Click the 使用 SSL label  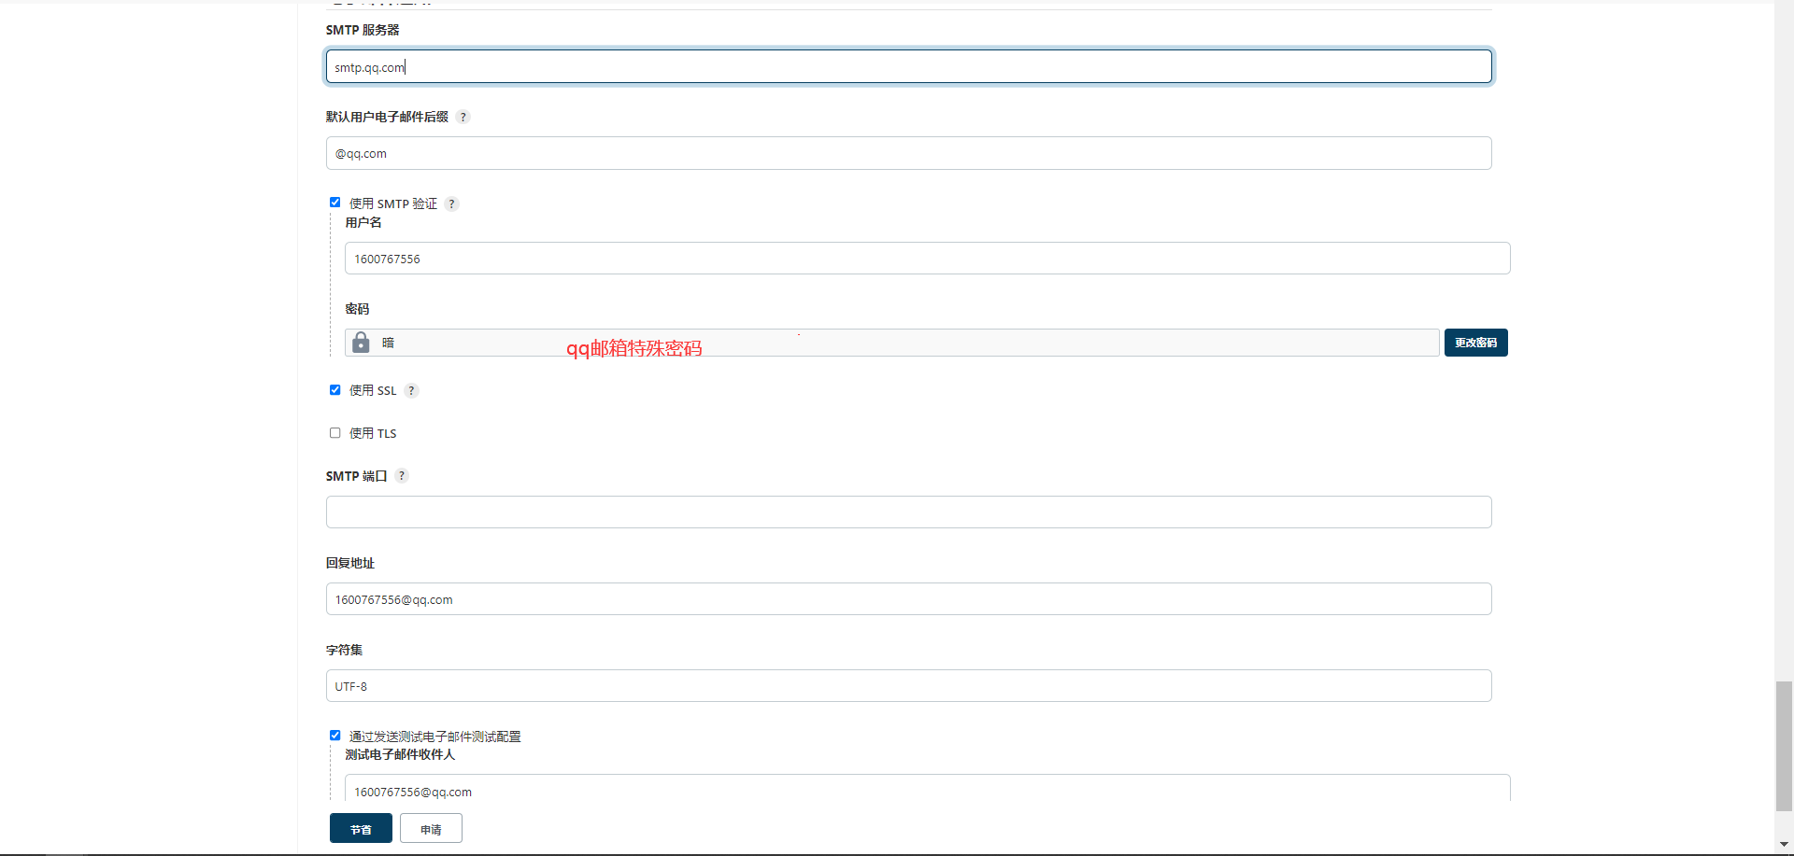[x=373, y=390]
